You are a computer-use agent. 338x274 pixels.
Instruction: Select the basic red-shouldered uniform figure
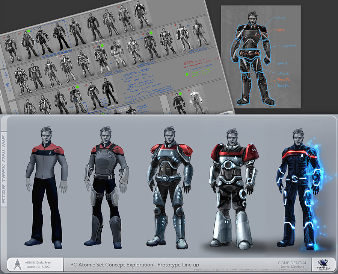(x=47, y=187)
